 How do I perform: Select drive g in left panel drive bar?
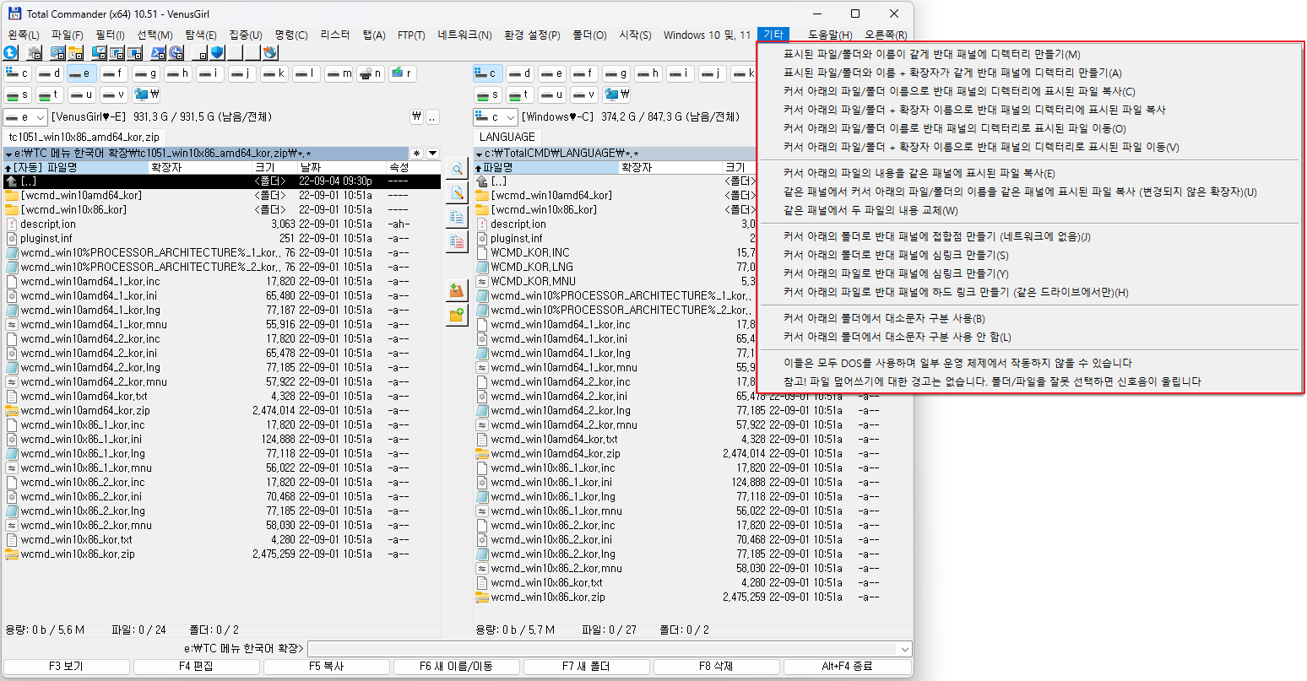[x=146, y=73]
